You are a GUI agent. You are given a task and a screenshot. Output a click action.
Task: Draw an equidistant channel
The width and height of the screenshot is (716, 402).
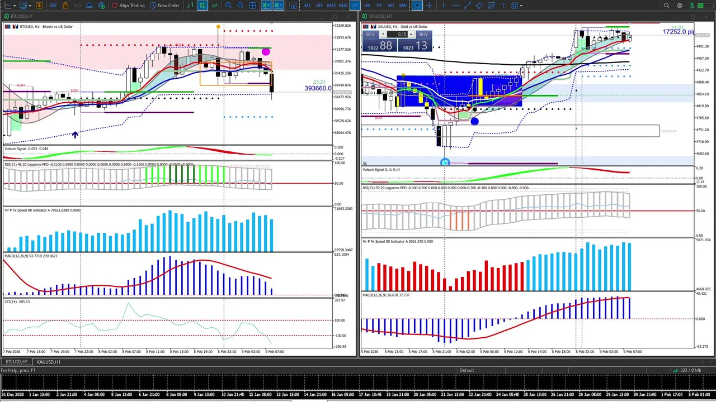tap(479, 5)
